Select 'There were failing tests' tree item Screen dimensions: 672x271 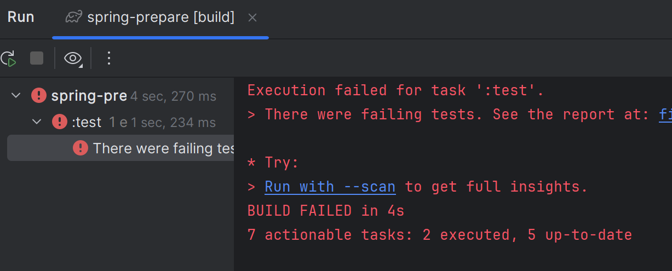point(163,148)
